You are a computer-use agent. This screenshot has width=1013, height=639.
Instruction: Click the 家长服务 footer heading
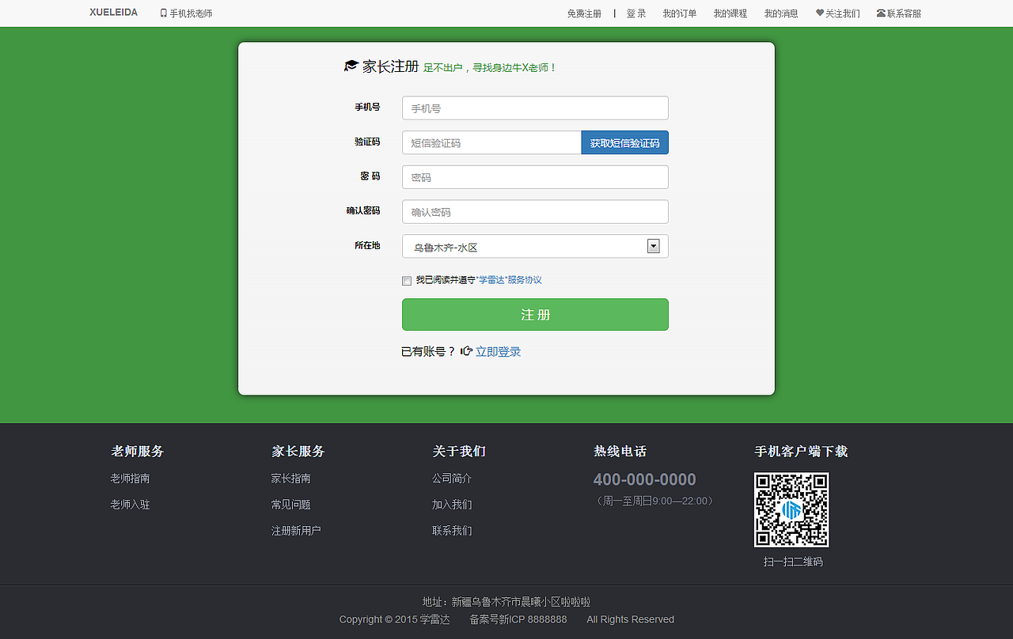click(x=298, y=452)
